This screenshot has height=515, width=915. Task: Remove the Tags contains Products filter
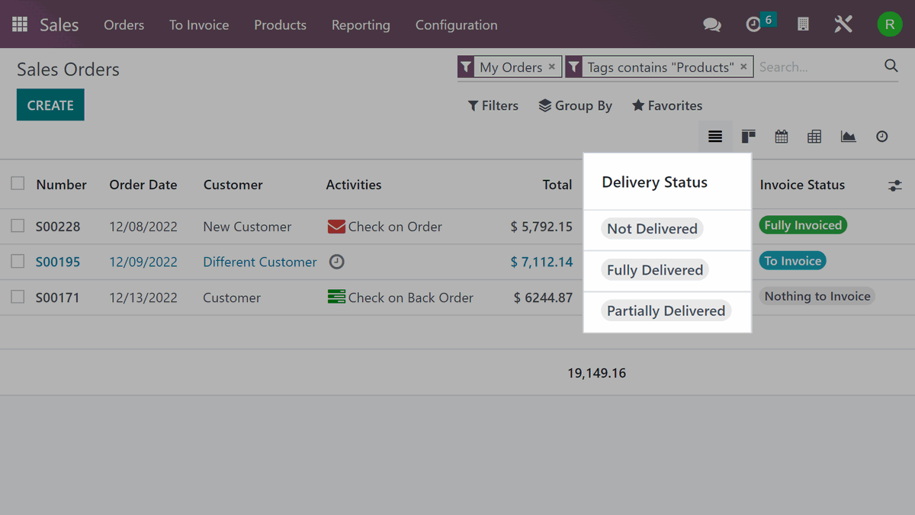(743, 67)
